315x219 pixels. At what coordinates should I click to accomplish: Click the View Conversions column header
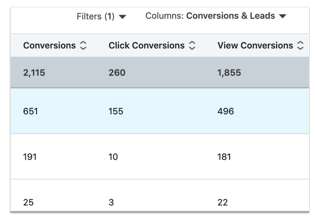[255, 45]
